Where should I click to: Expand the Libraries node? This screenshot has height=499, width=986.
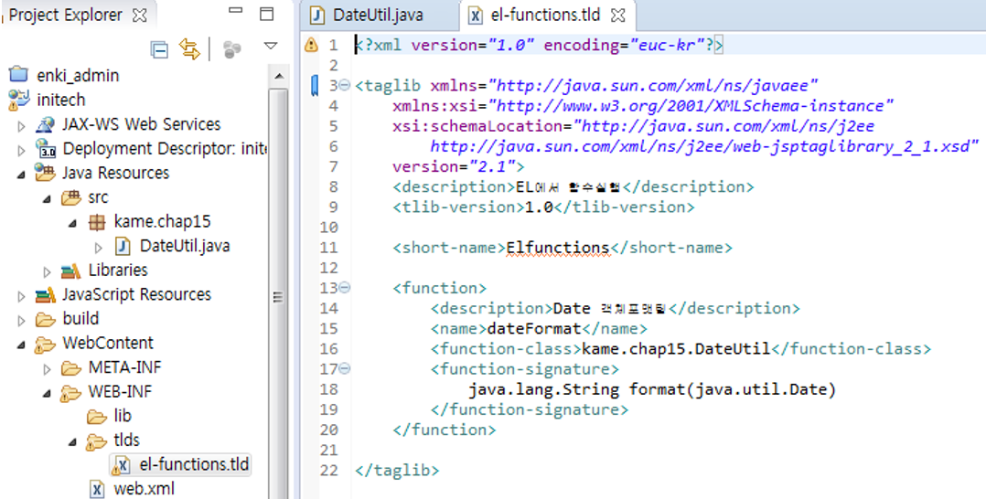[x=48, y=272]
